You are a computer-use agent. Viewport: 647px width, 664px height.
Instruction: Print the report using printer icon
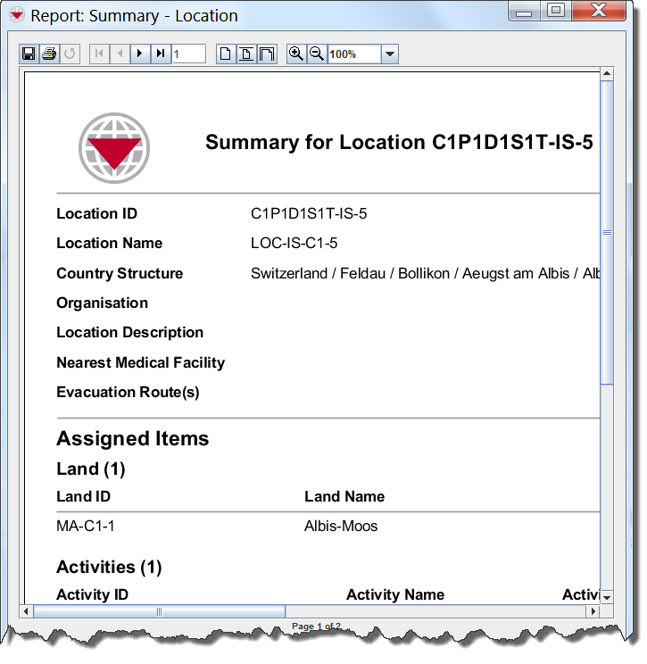pos(50,54)
